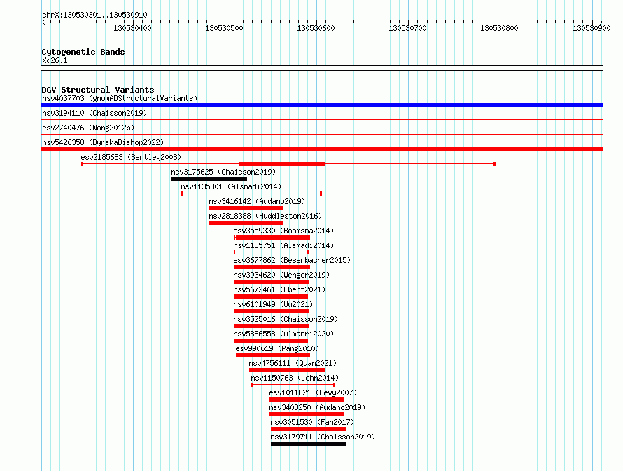Viewport: 623px width, 471px height.
Task: Click the nsv3179711 black variant bar
Action: pos(308,444)
